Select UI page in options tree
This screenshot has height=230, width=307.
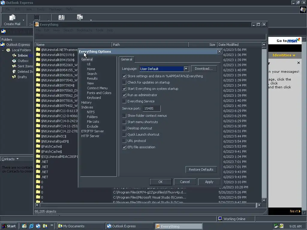[89, 64]
